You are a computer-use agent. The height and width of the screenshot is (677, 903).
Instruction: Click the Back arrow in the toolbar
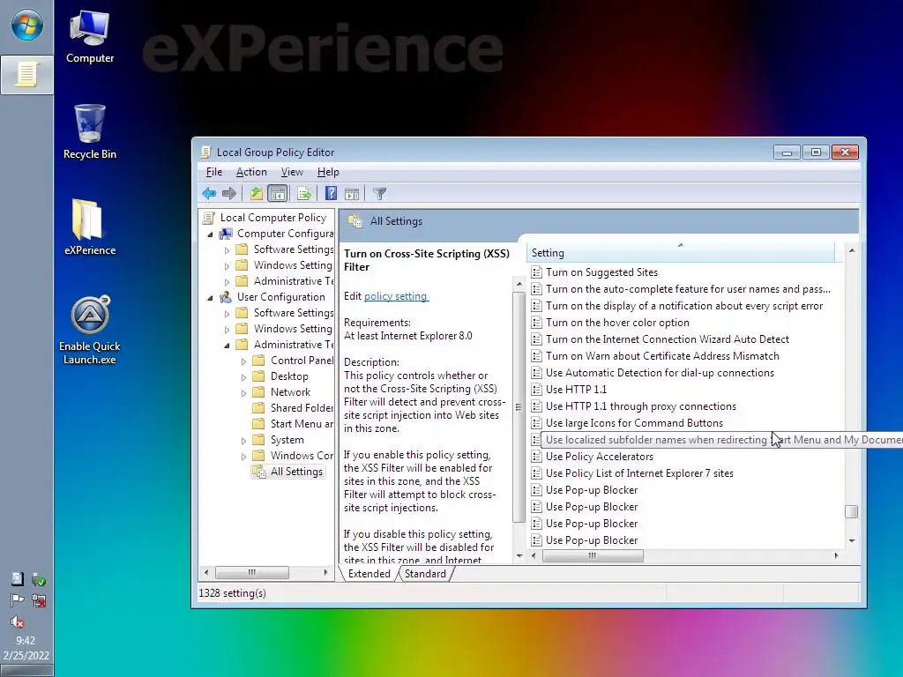click(209, 193)
